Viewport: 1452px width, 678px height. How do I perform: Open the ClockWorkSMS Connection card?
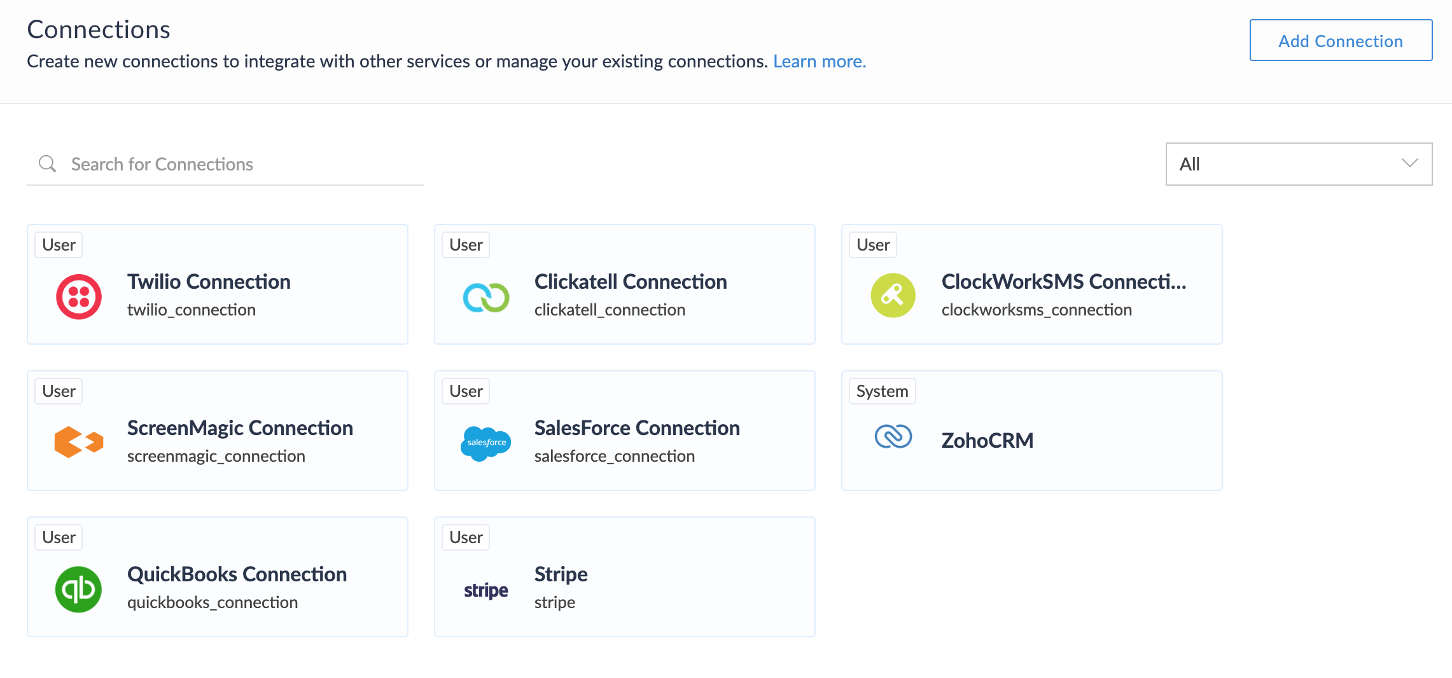click(1031, 284)
